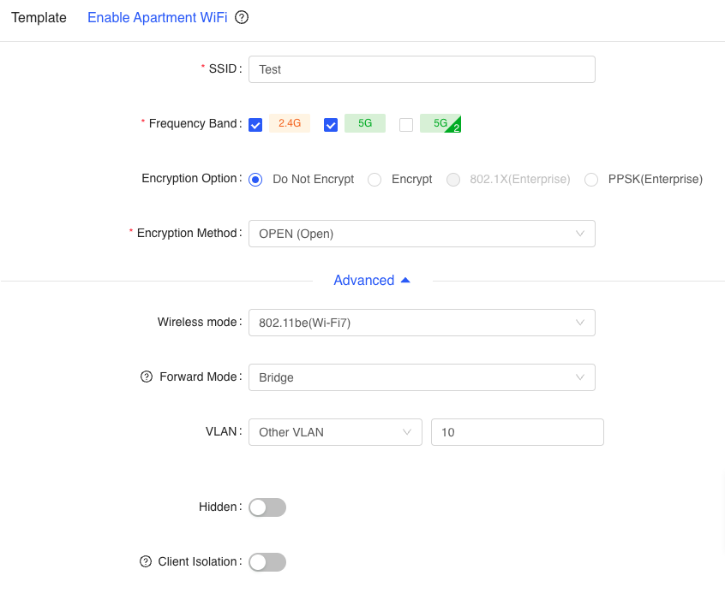Click the SSID input field
This screenshot has width=725, height=599.
click(x=422, y=69)
